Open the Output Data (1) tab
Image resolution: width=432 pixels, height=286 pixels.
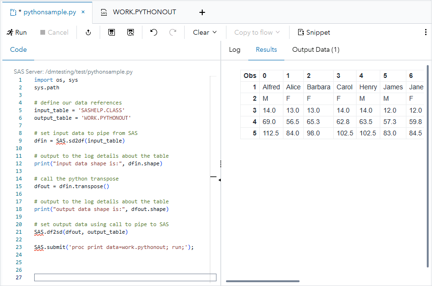tap(316, 50)
